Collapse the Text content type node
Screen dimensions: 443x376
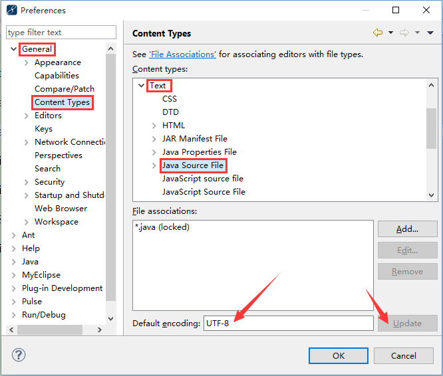pyautogui.click(x=141, y=86)
